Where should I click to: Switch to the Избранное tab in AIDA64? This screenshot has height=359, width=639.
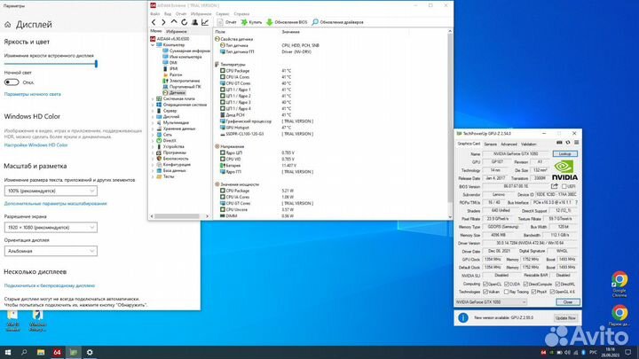(177, 31)
